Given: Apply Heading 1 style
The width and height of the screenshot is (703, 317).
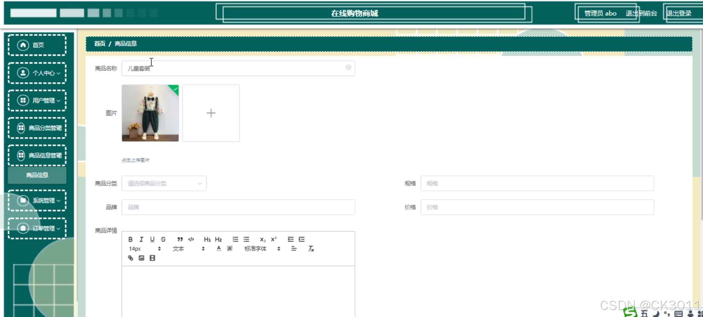Looking at the screenshot, I should 207,239.
